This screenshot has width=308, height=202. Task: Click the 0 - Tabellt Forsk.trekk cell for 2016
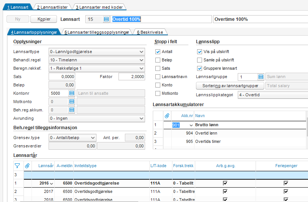pyautogui.click(x=183, y=183)
